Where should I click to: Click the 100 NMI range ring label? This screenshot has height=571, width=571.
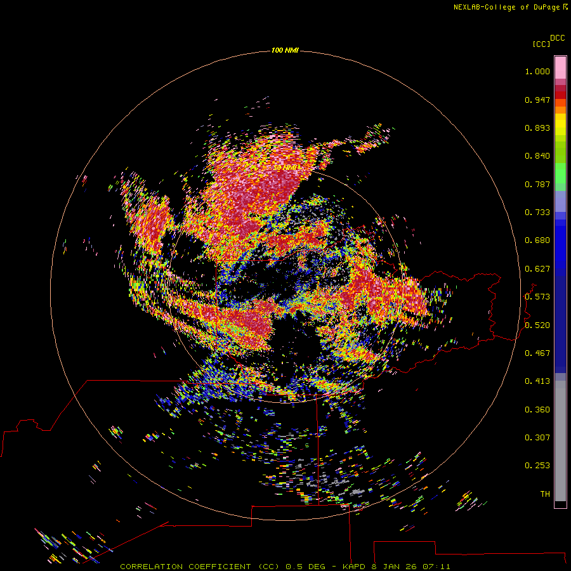tap(285, 50)
